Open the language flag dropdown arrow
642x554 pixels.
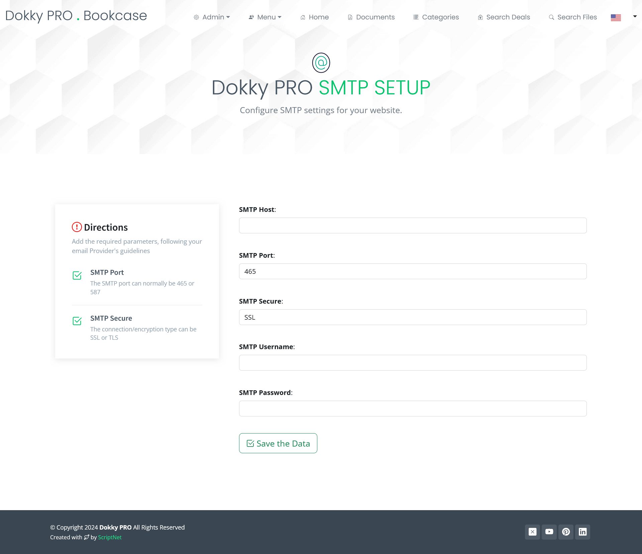coord(635,16)
